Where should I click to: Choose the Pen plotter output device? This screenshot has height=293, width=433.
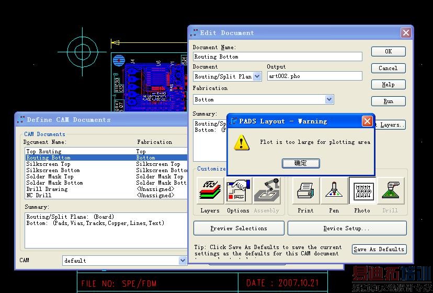coord(334,191)
